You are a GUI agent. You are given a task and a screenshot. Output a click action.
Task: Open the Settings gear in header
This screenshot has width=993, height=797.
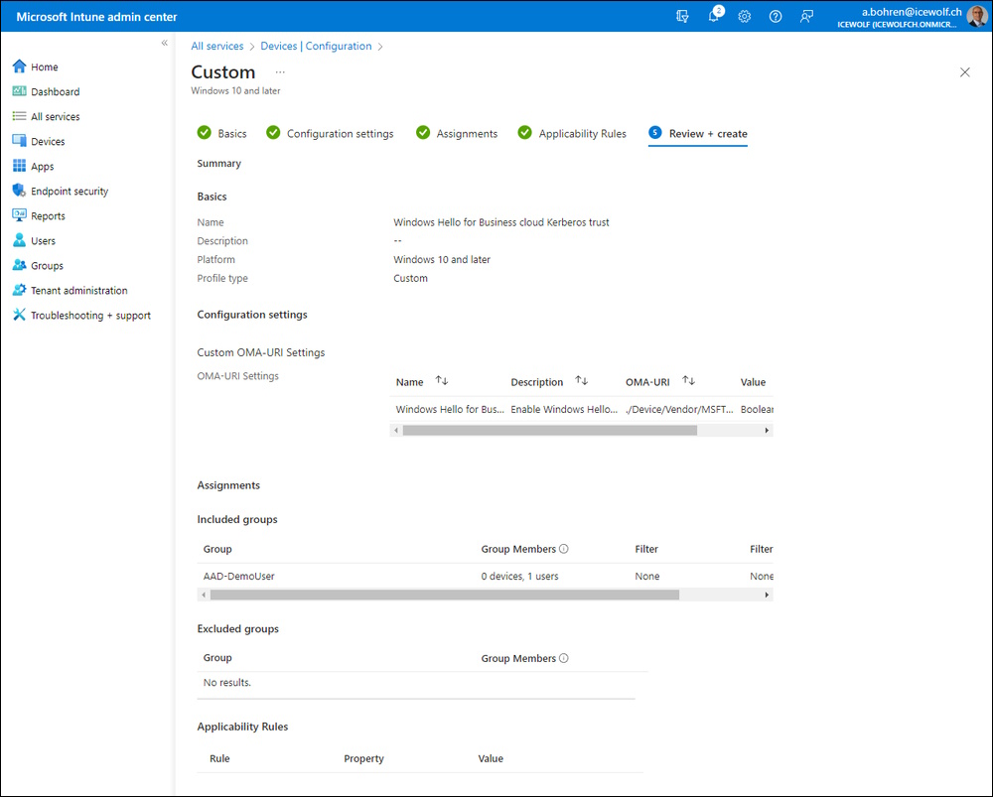coord(744,17)
